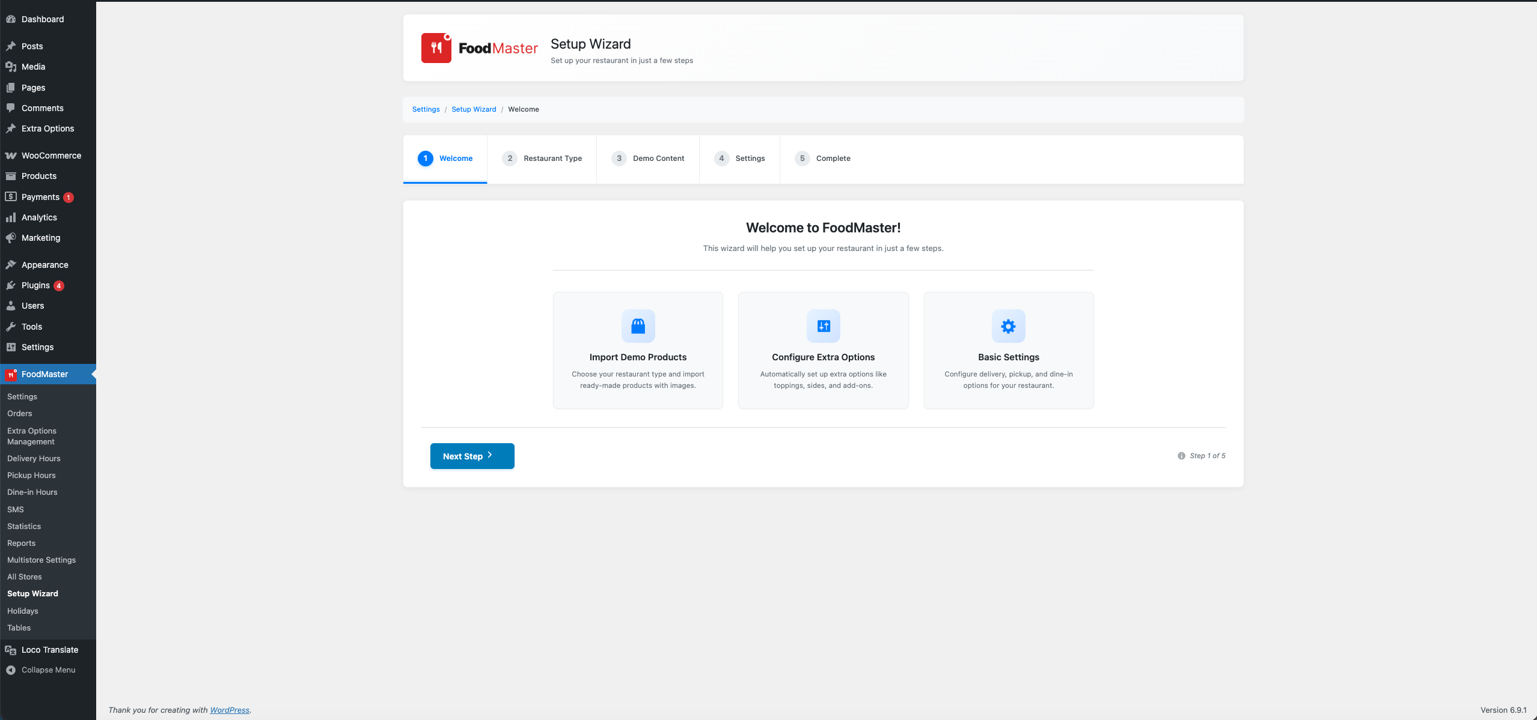1537x720 pixels.
Task: Click the FoodMaster logo in the sidebar
Action: [11, 374]
